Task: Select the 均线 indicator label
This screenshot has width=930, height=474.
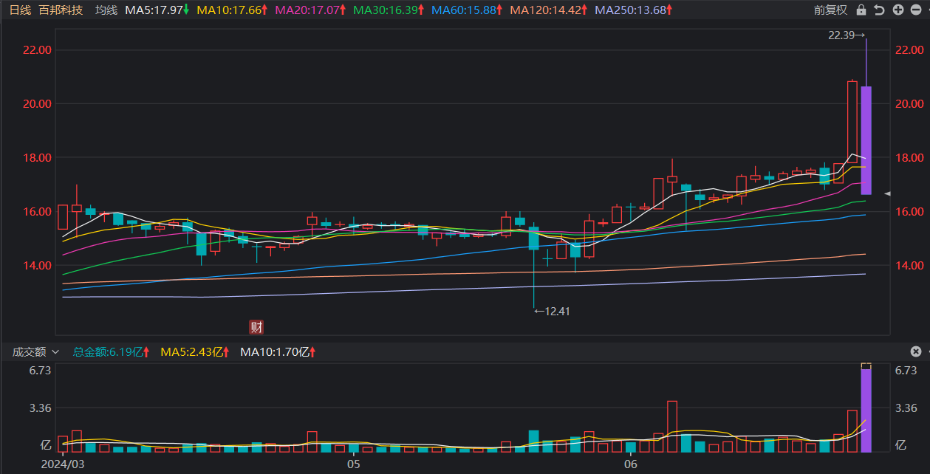Action: pyautogui.click(x=106, y=10)
